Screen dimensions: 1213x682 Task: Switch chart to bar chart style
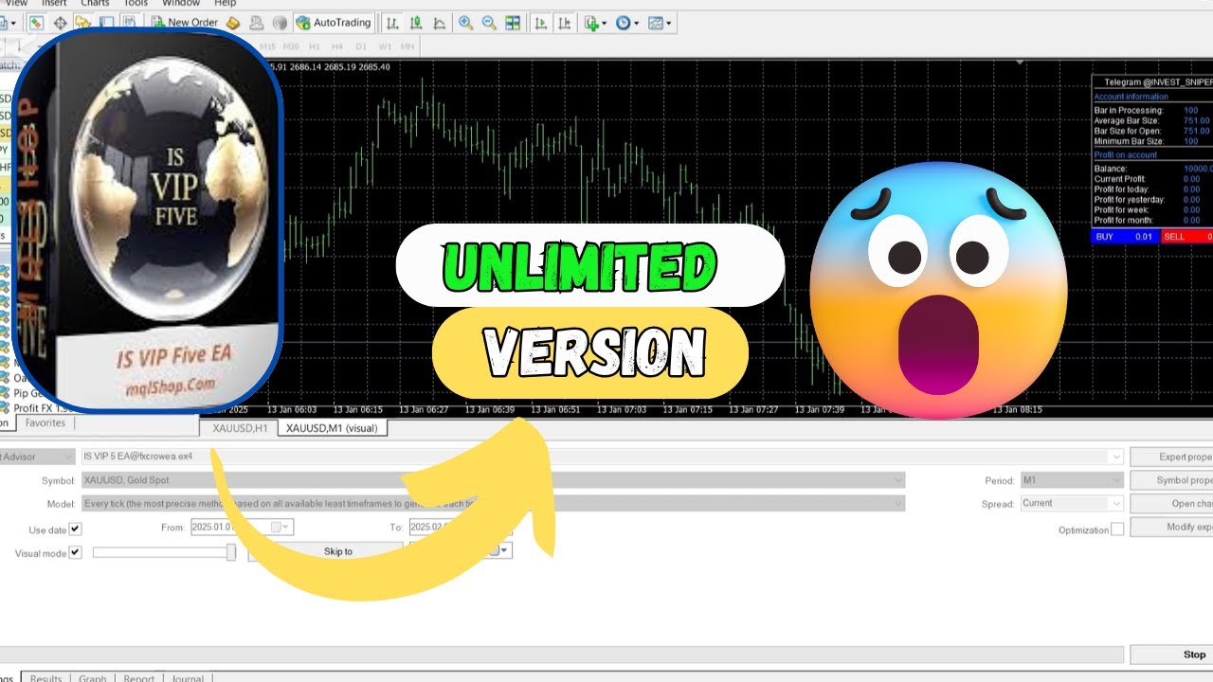pos(392,23)
